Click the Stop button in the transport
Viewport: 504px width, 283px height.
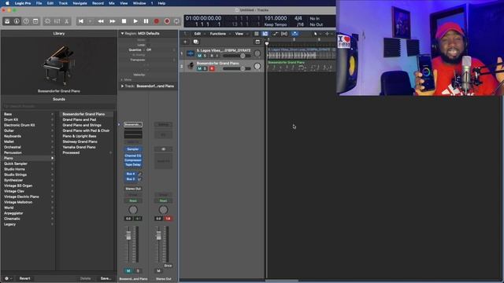coord(124,21)
